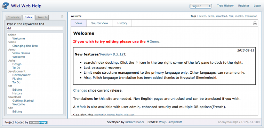Dock the left pane using the triangle icon

(63, 16)
